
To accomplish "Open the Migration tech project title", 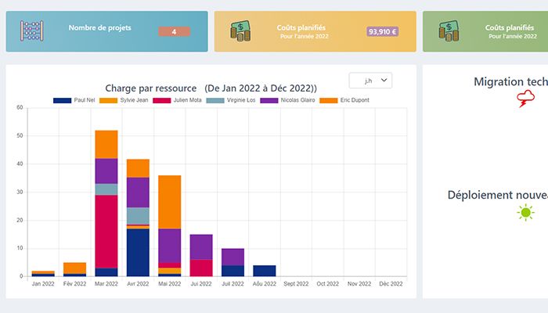I will point(510,81).
